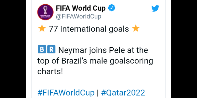Open the #Qatar2022 hashtag link
Viewport: 197px width, 98px height.
(x=123, y=93)
